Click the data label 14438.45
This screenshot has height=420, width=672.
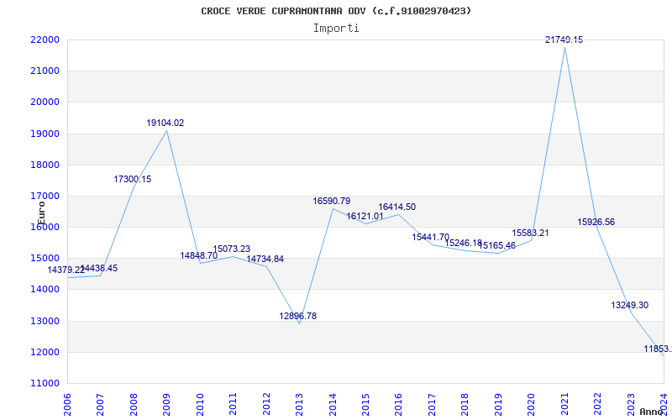pos(99,268)
